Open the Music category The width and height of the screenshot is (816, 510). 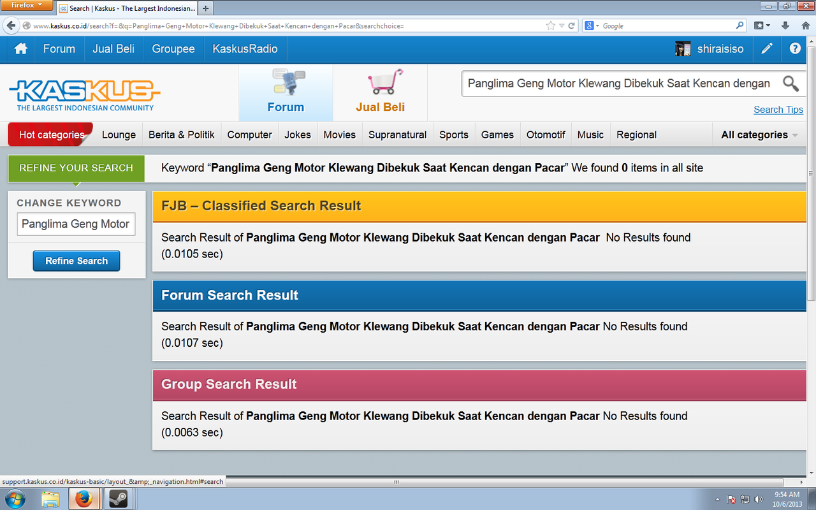click(590, 135)
